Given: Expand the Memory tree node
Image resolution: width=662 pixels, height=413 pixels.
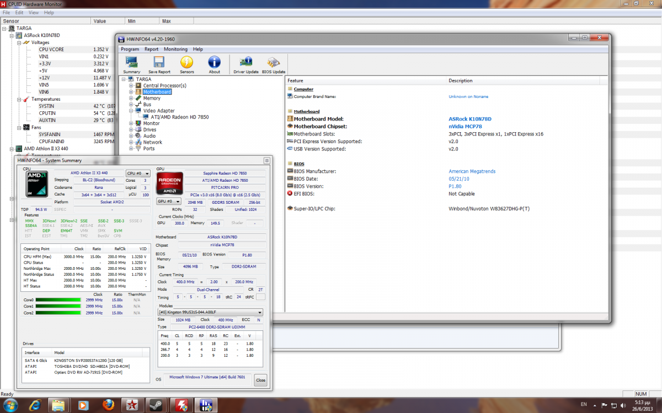Looking at the screenshot, I should click(x=131, y=98).
